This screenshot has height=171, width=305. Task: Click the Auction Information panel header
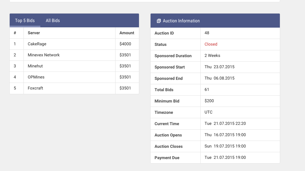tap(215, 21)
